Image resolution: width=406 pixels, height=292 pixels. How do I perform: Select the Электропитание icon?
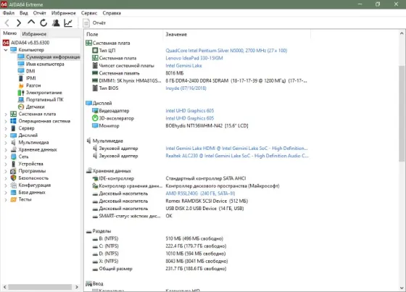pyautogui.click(x=21, y=93)
